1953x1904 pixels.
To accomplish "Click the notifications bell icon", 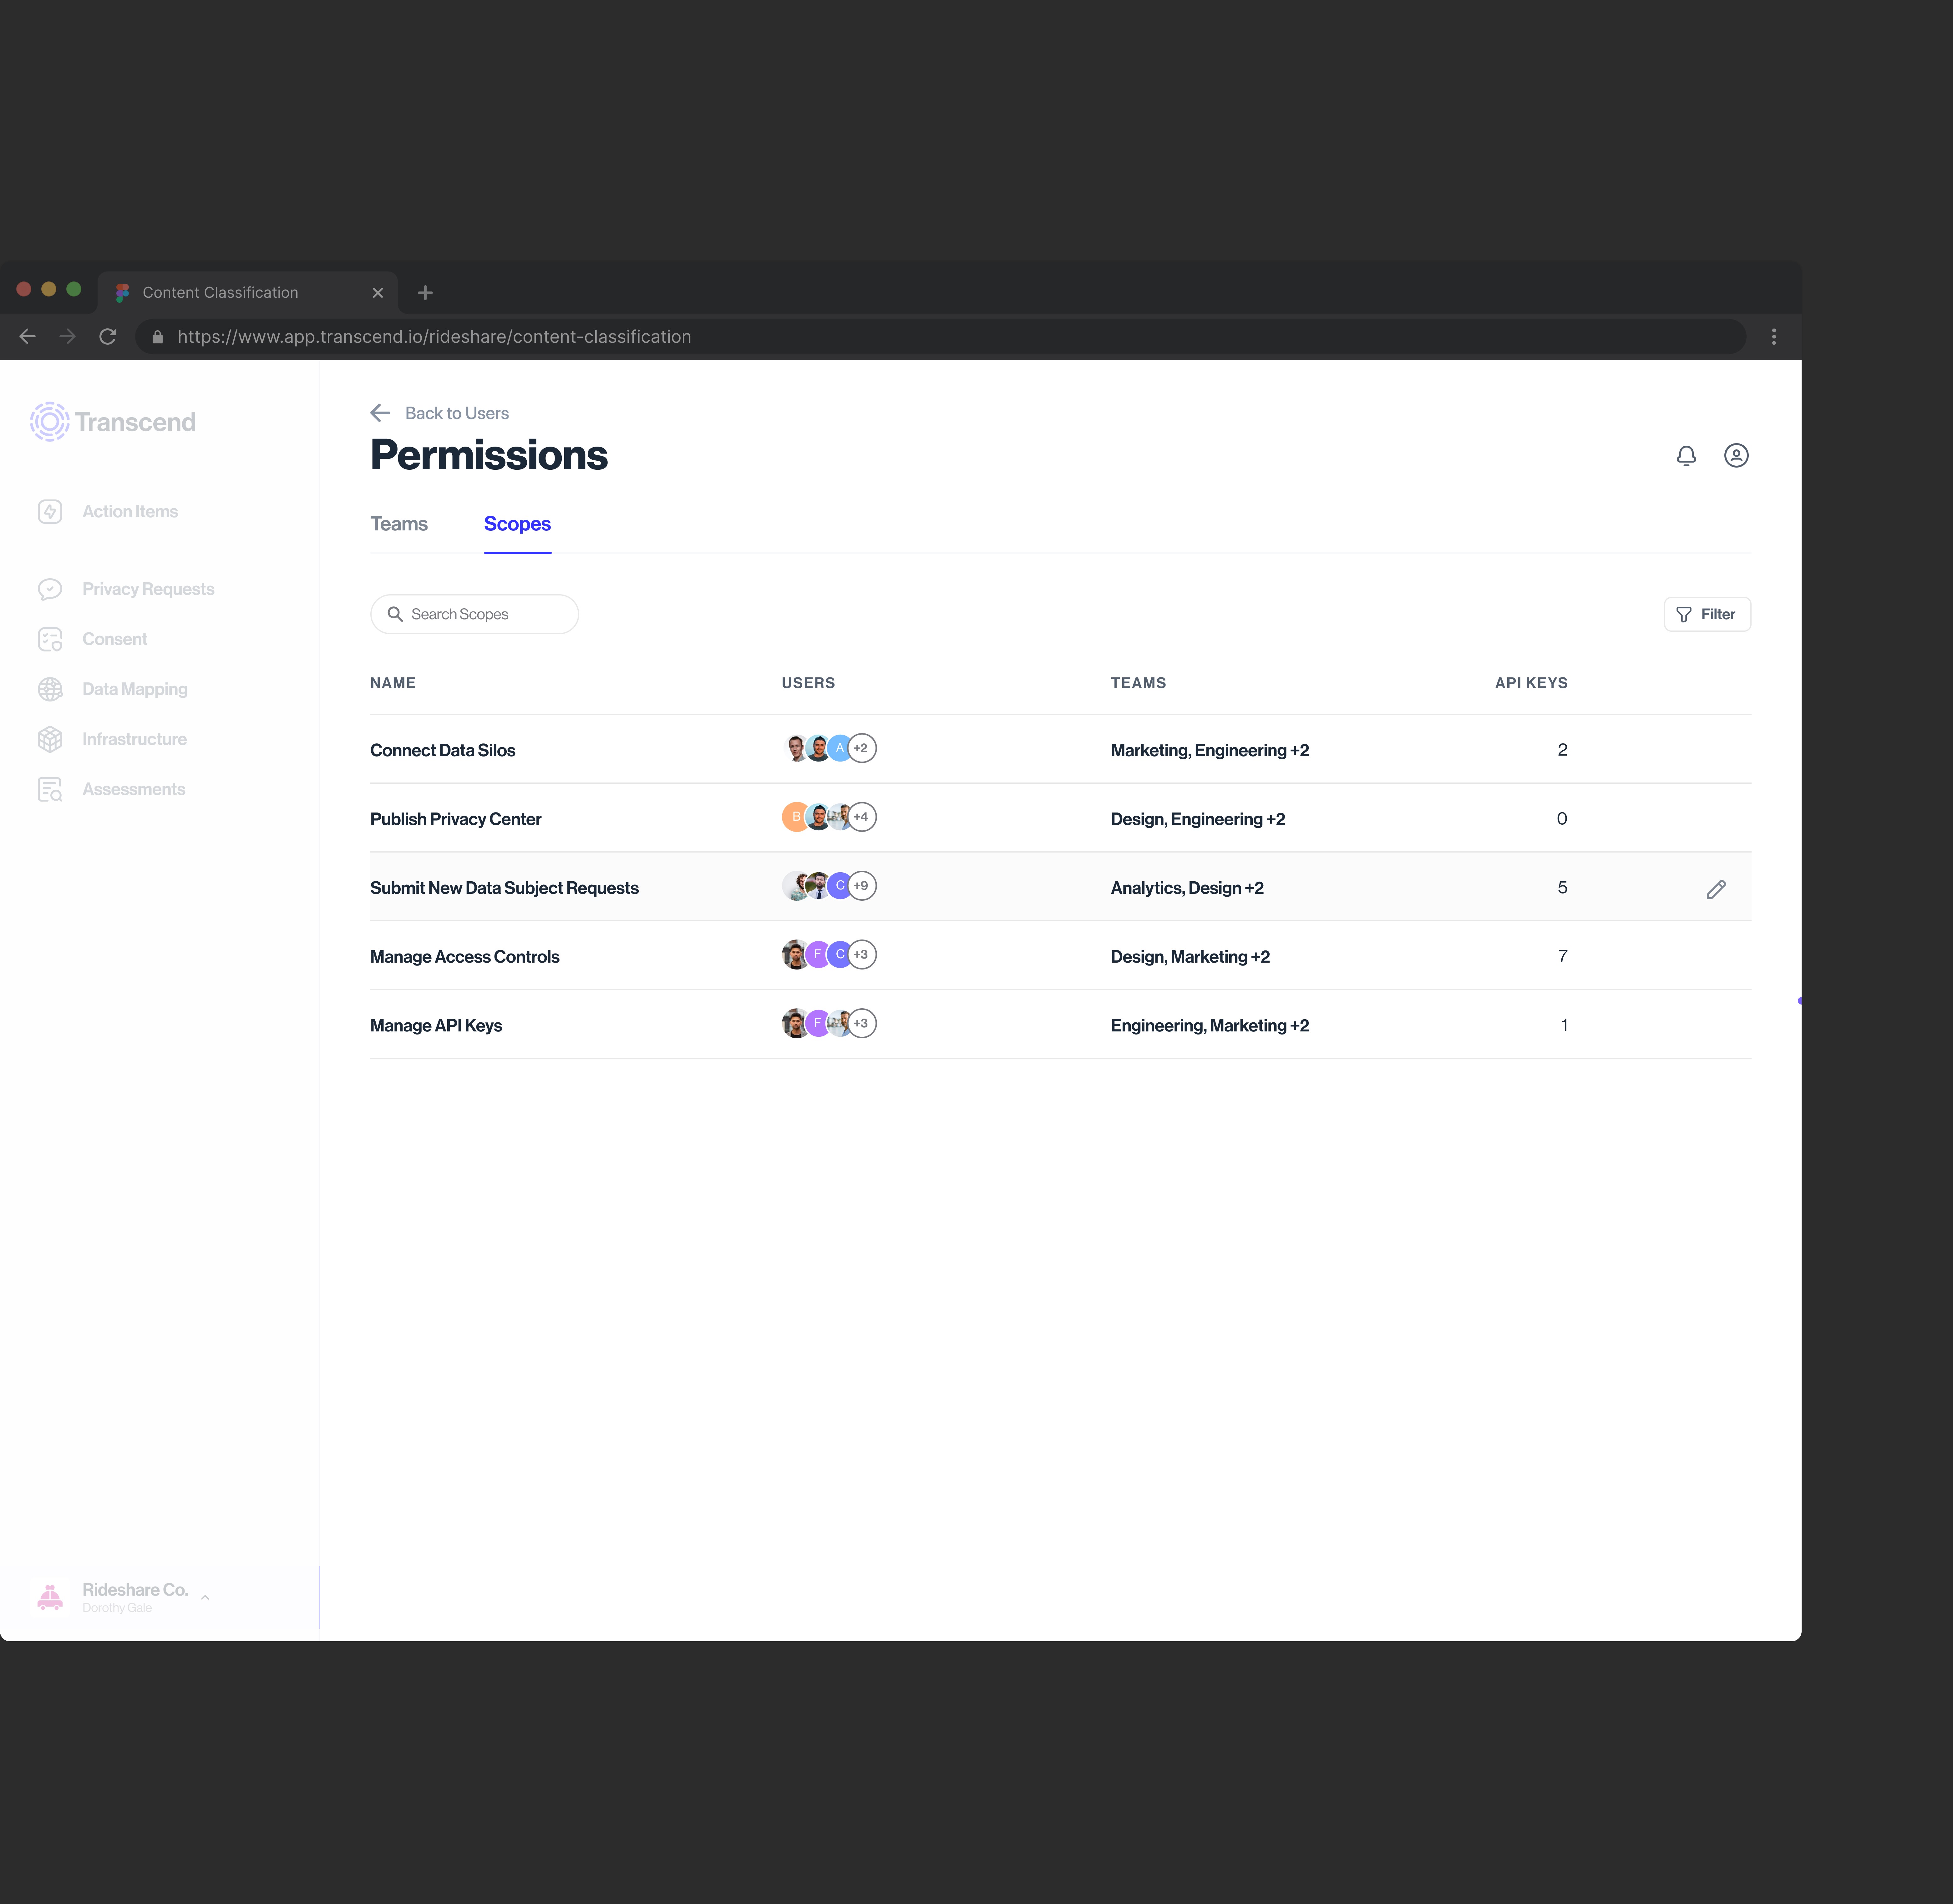I will tap(1686, 456).
